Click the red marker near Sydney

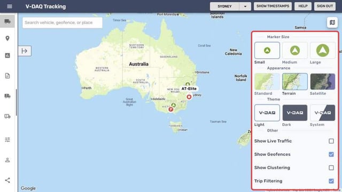tap(189, 97)
